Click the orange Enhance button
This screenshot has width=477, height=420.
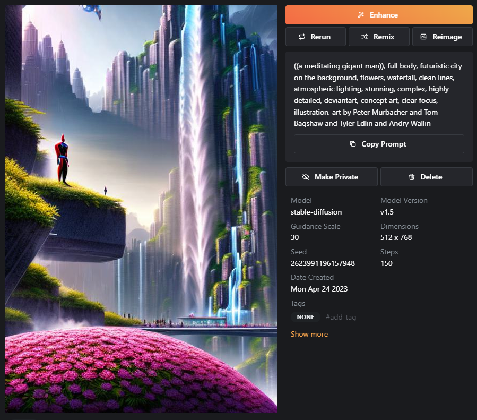379,15
